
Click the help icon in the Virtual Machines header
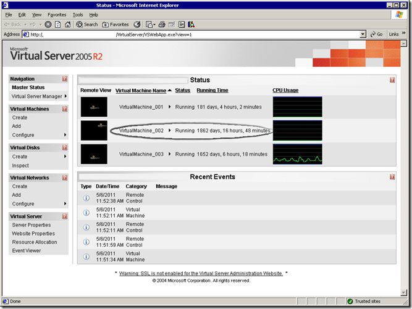pyautogui.click(x=65, y=109)
